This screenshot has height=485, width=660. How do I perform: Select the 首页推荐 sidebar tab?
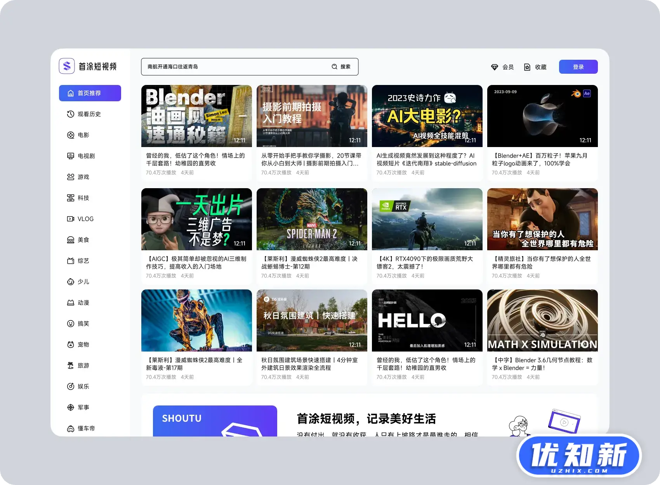(x=90, y=93)
